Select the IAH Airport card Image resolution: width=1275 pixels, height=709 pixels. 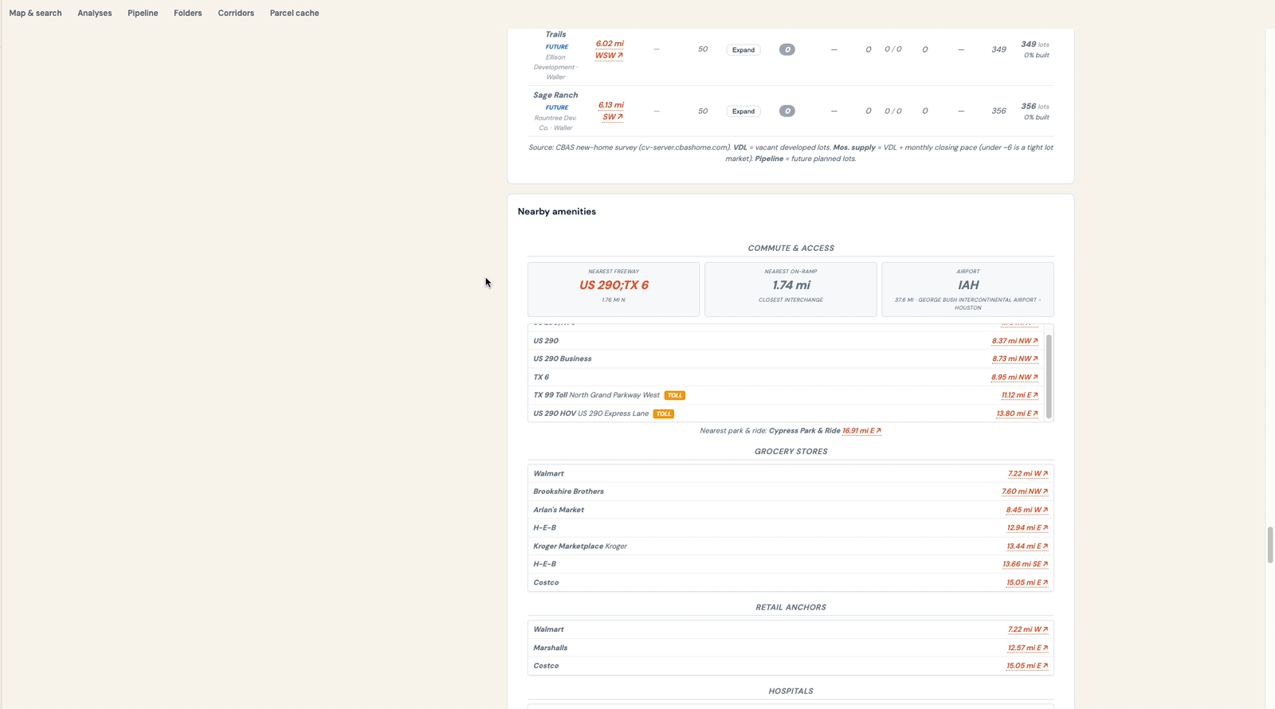(x=967, y=289)
